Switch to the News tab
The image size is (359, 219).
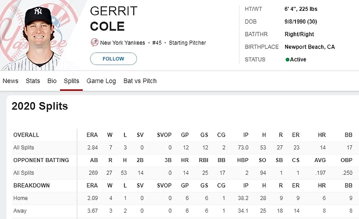coord(11,81)
